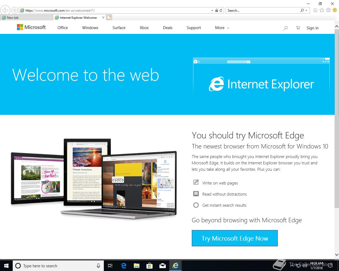Expand the address bar autocomplete dropdown
The image size is (339, 271).
click(212, 11)
